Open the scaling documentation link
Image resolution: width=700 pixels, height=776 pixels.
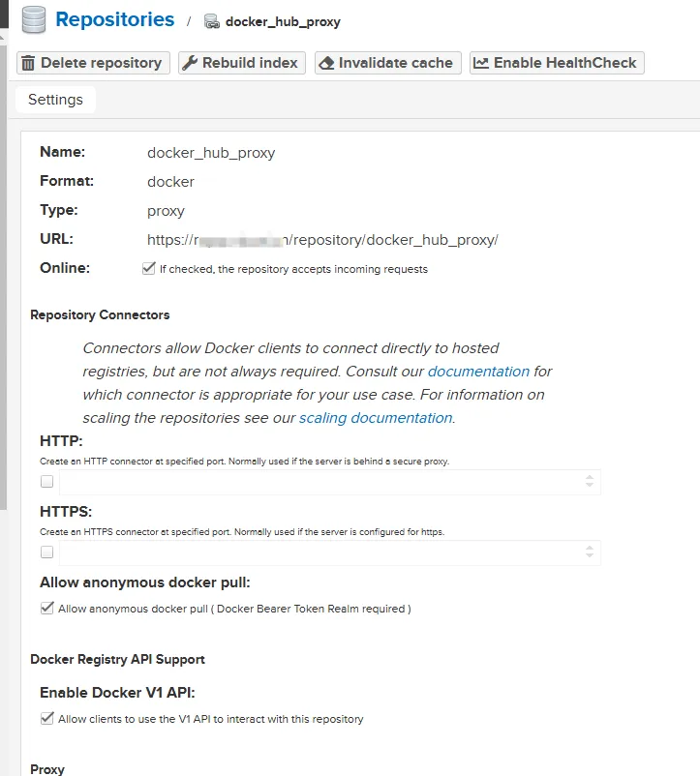point(376,418)
